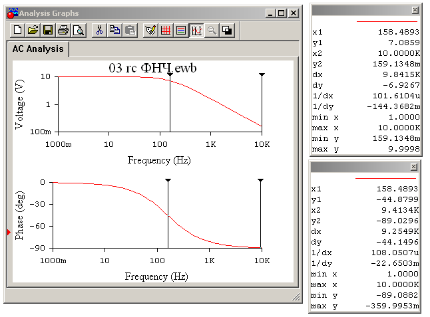430x317 pixels.
Task: Close the lower cursor readout panel
Action: 414,167
